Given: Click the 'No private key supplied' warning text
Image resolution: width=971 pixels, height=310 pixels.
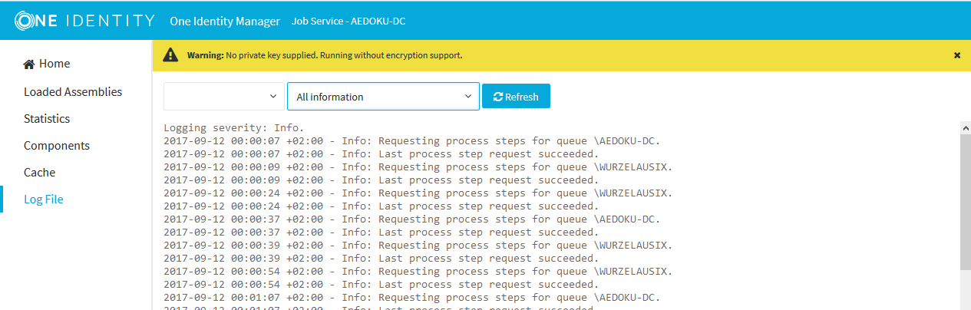Looking at the screenshot, I should tap(344, 55).
